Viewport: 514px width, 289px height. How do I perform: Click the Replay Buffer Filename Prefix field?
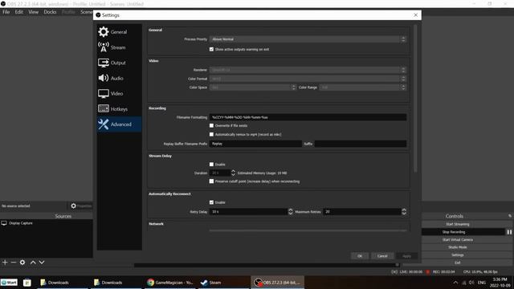255,144
